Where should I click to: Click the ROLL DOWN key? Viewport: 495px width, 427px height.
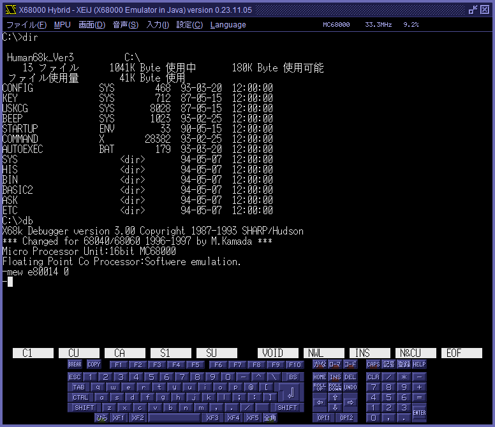(x=335, y=387)
